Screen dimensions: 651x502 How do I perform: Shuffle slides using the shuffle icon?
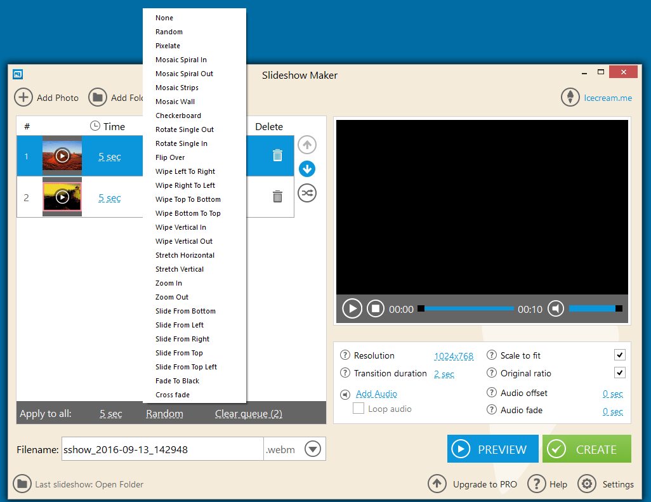pos(307,193)
